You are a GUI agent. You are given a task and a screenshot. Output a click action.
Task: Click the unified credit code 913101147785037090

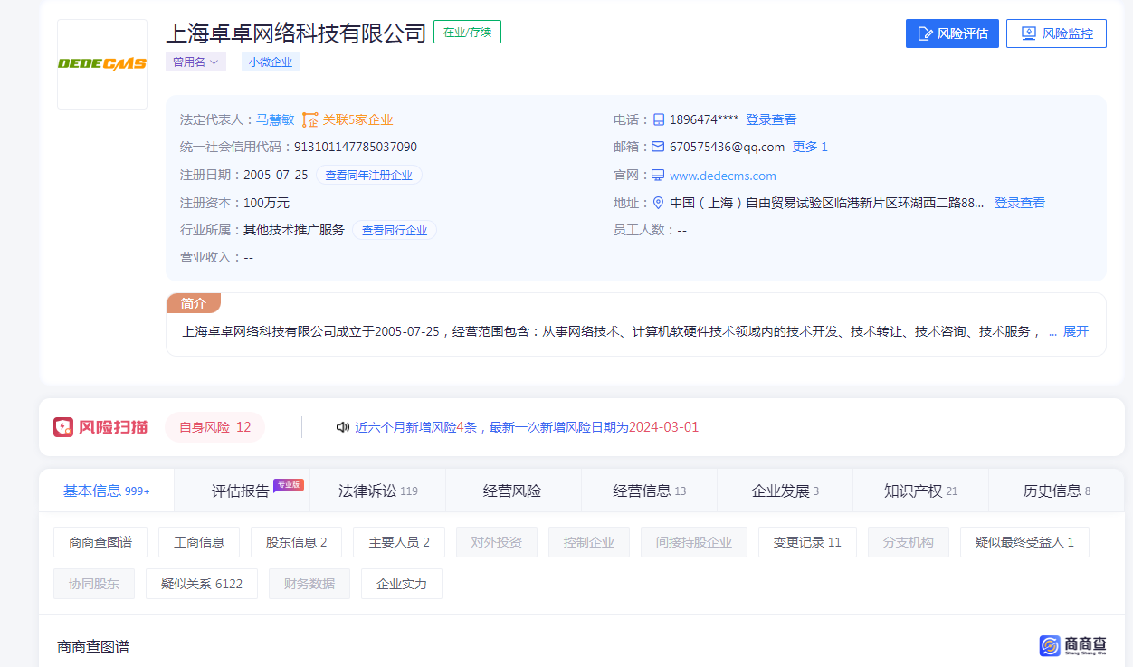point(356,147)
